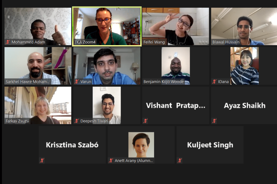The width and height of the screenshot is (277, 184).
Task: Click the Kuljeet Singh name text
Action: 210,145
